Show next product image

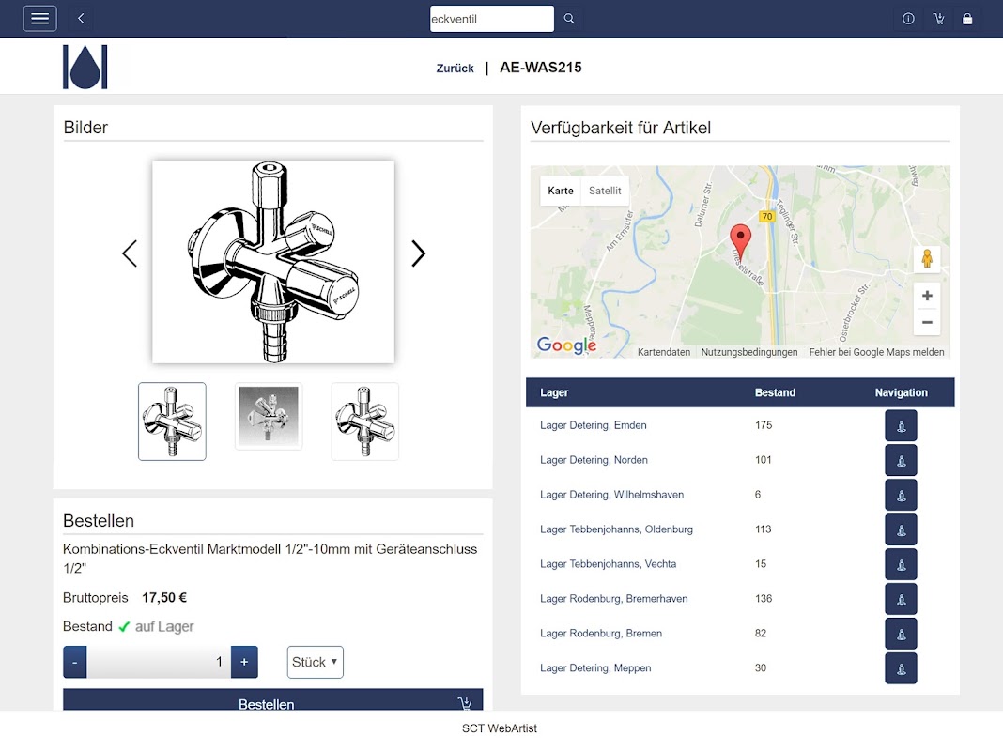[x=418, y=253]
